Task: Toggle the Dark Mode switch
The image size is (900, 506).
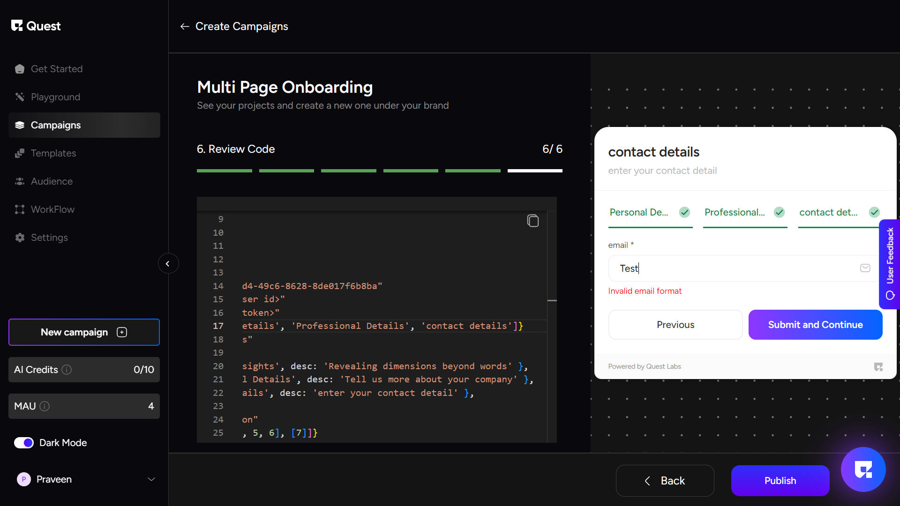Action: 24,443
